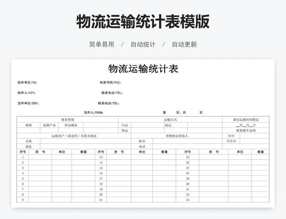Click the 物流运输统计表模版 main heading
The width and height of the screenshot is (286, 219).
pyautogui.click(x=143, y=21)
